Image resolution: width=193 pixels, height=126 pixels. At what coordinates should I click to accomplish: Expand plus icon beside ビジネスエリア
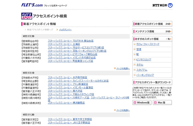point(134,60)
